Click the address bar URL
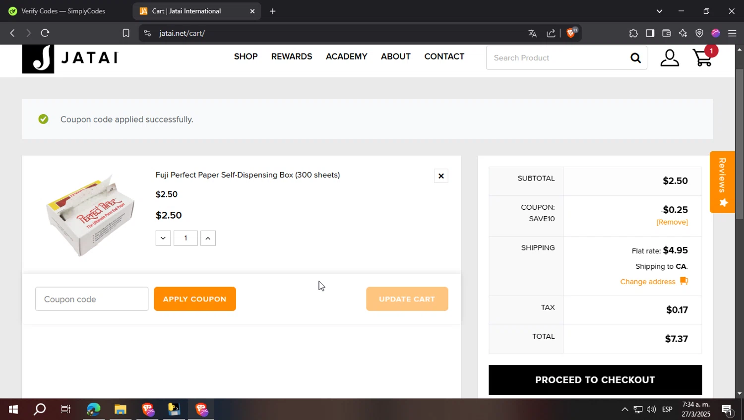The image size is (744, 420). (x=182, y=33)
